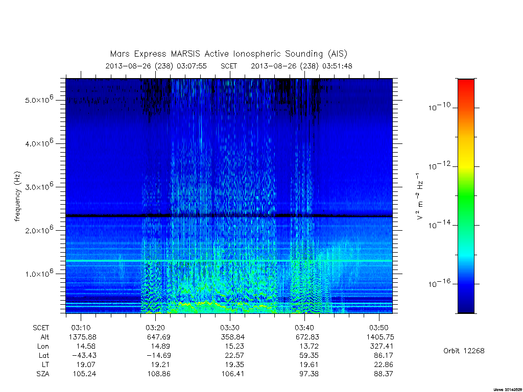The width and height of the screenshot is (523, 392).
Task: Click the 4.0×10^6 frequency axis label
Action: point(39,143)
